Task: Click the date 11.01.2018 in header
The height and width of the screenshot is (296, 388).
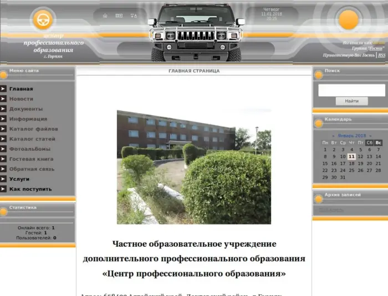Action: click(272, 14)
